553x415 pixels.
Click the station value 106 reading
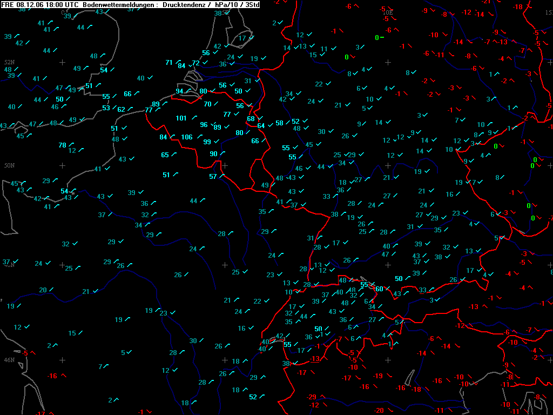(x=187, y=137)
